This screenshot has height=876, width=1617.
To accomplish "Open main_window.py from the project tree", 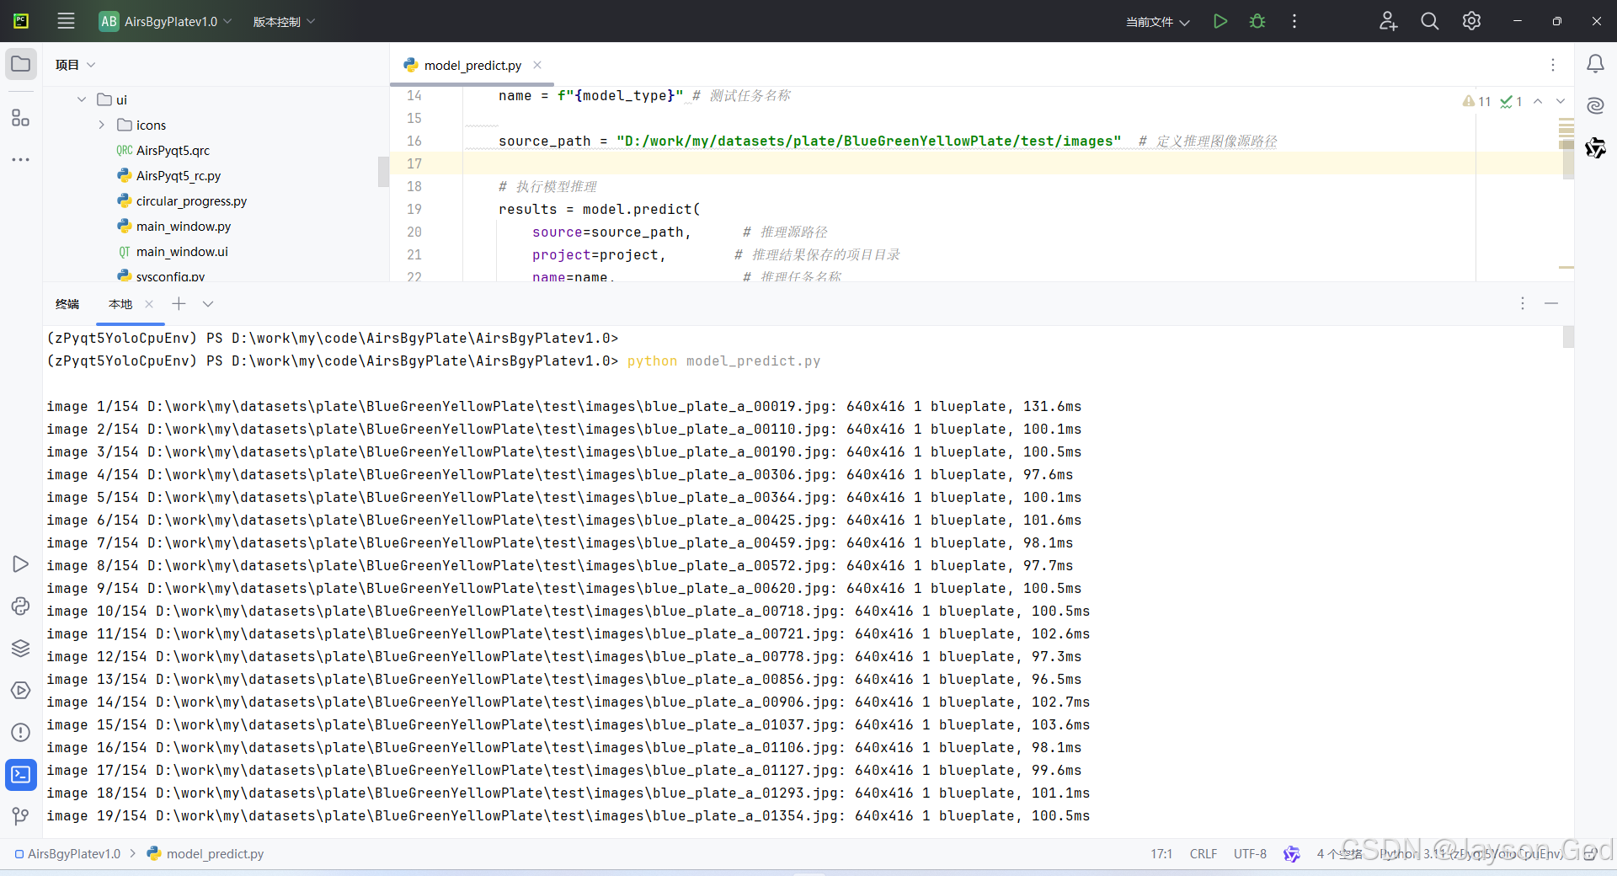I will [x=183, y=226].
